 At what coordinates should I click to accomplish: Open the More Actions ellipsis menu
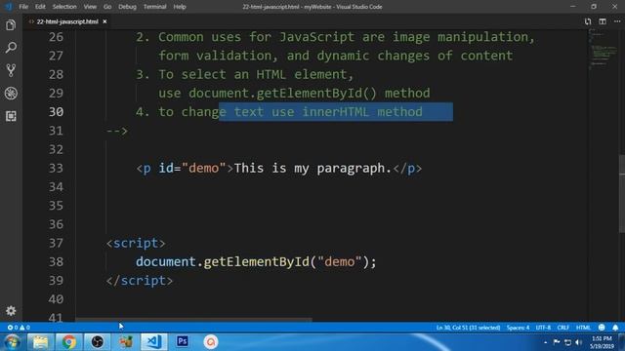point(616,21)
